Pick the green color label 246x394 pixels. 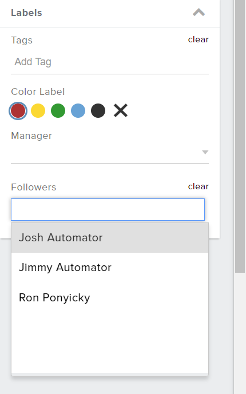click(x=58, y=110)
